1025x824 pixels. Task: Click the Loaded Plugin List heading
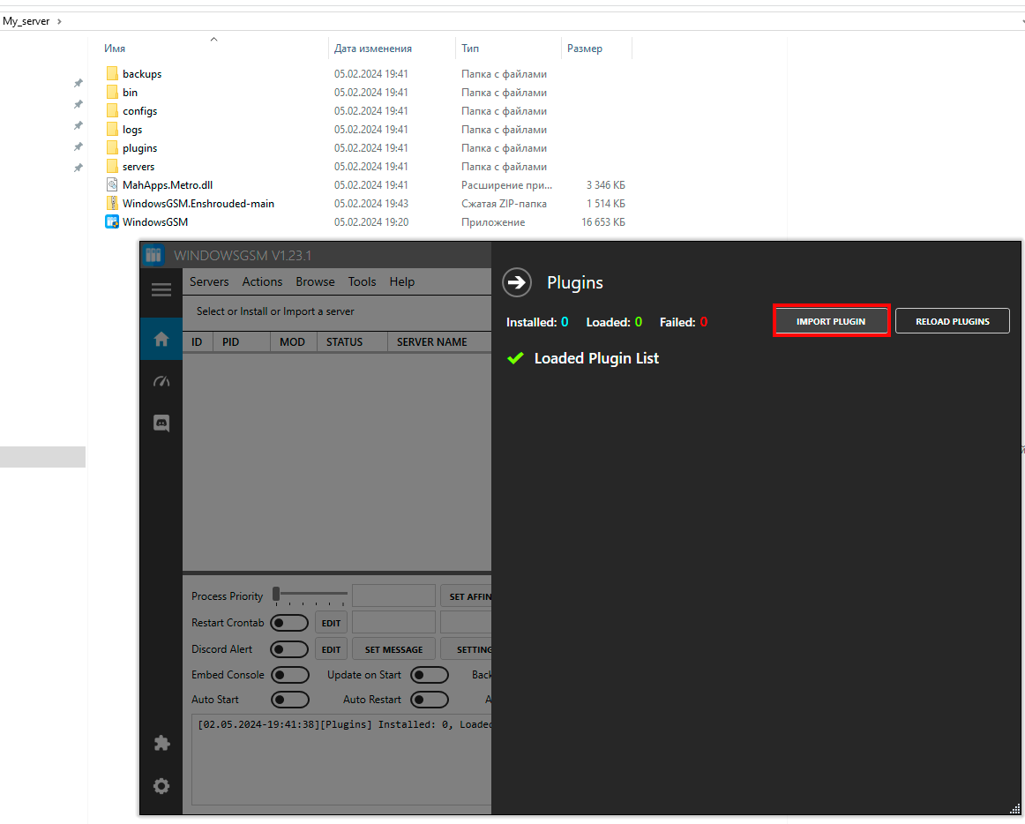click(596, 358)
